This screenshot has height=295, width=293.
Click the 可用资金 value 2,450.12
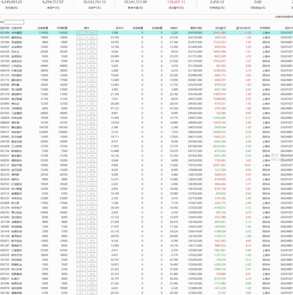217,2
